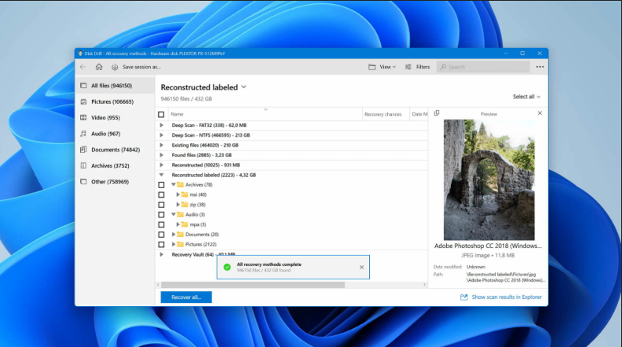This screenshot has width=622, height=347.
Task: Check the Audio (3) checkbox
Action: (161, 214)
